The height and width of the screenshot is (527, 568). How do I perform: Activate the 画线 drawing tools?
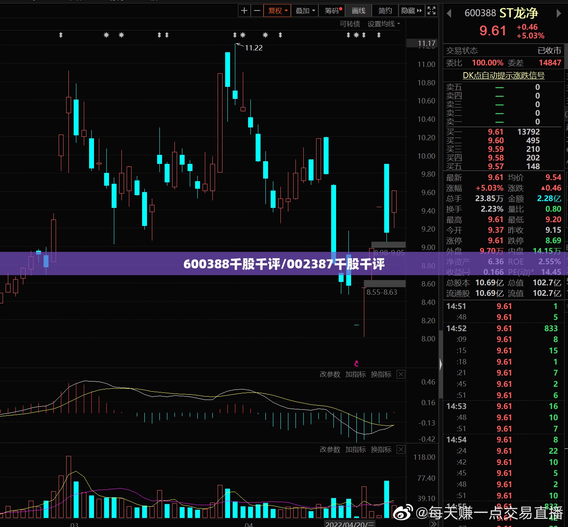(x=359, y=11)
